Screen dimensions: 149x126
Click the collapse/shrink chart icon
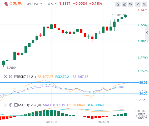tap(138, 4)
